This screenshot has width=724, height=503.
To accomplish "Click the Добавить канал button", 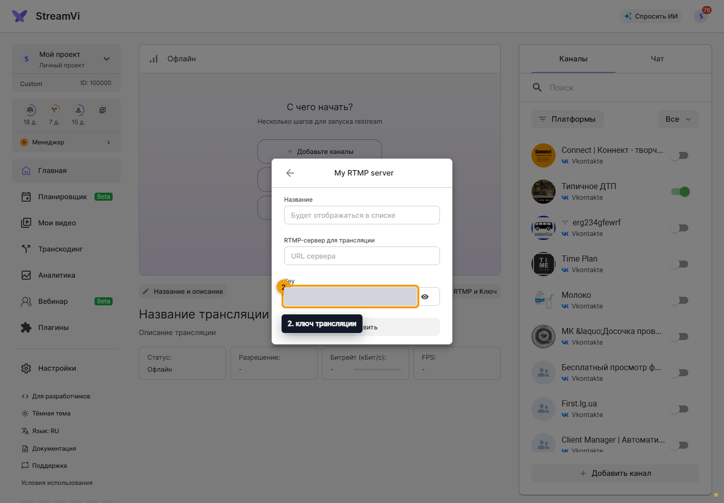I will [615, 473].
